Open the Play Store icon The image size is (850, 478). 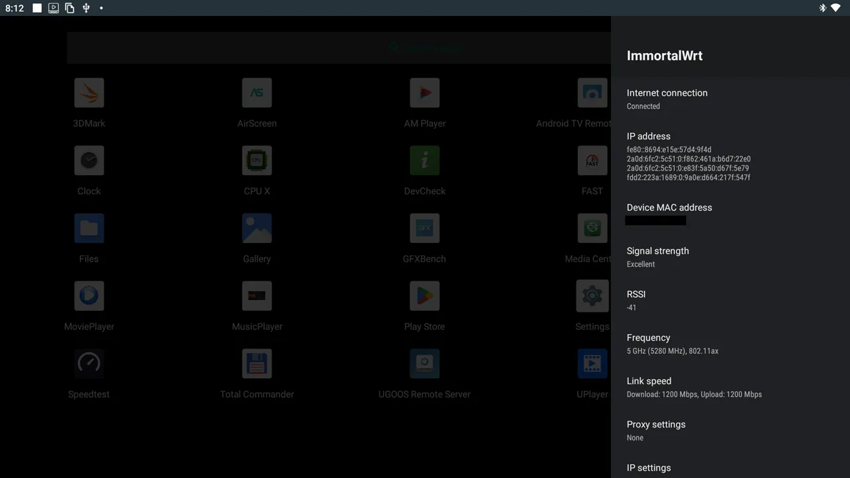coord(424,296)
